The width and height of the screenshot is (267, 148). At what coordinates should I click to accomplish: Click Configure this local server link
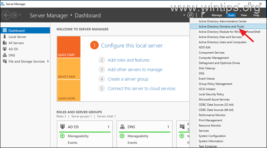pos(132,46)
